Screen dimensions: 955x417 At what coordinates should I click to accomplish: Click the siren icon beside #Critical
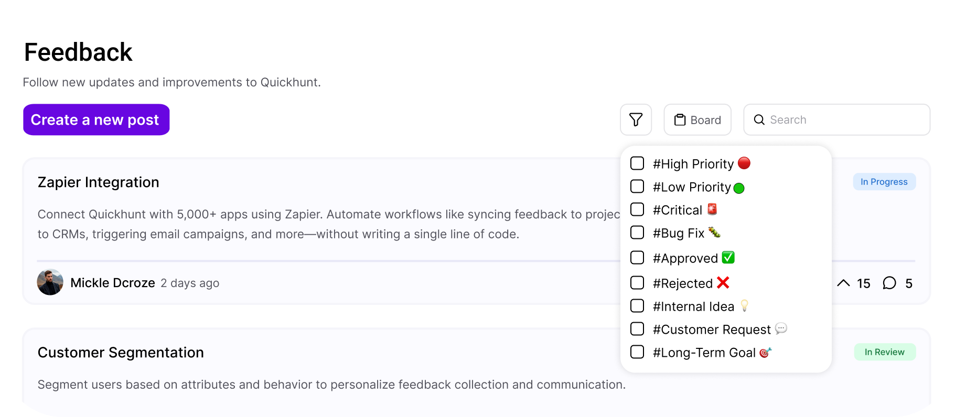point(712,209)
